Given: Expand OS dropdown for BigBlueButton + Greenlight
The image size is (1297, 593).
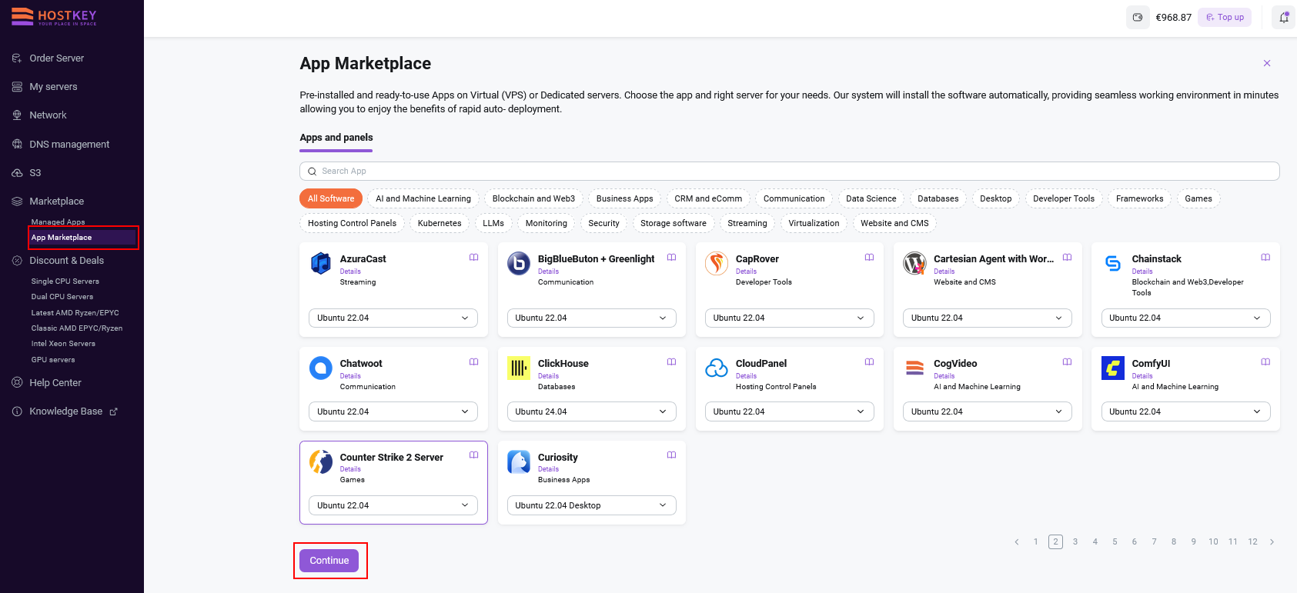Looking at the screenshot, I should point(591,318).
